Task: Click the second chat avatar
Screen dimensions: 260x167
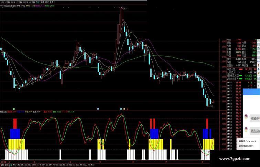Action: click(246, 130)
